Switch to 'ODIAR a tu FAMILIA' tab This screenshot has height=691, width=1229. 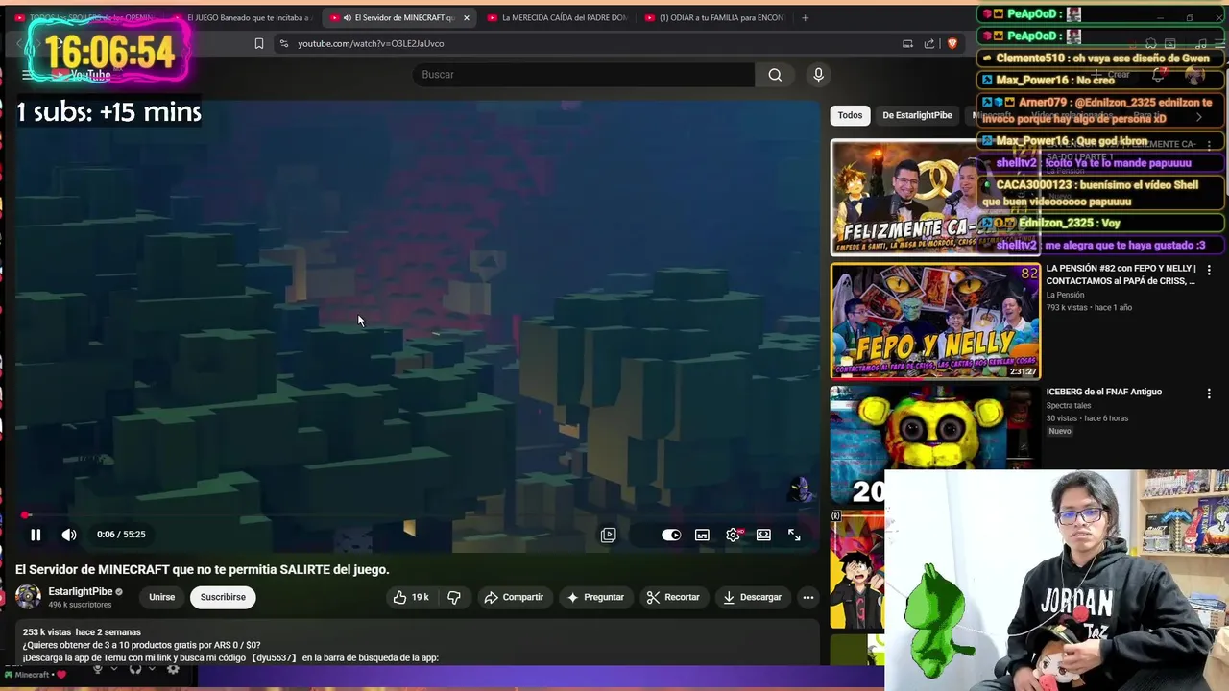(x=715, y=17)
